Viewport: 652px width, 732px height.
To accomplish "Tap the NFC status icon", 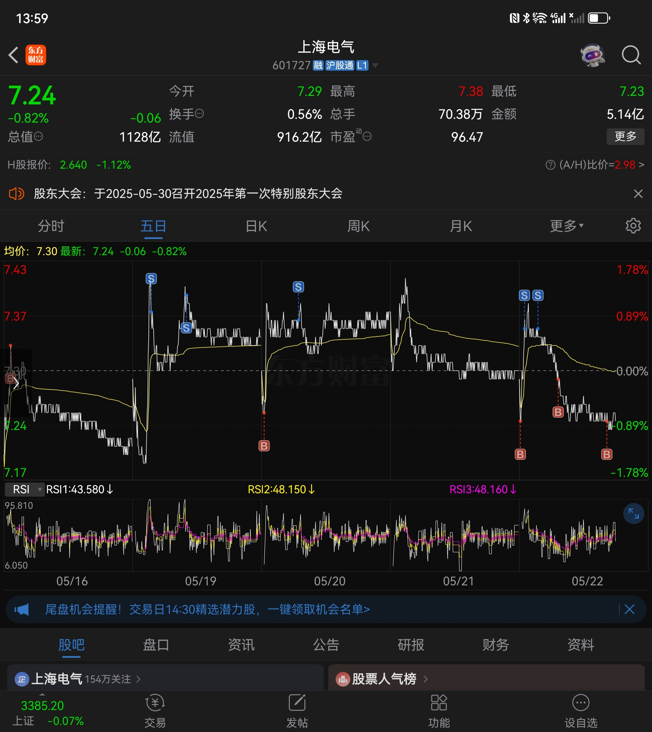I will pyautogui.click(x=515, y=18).
